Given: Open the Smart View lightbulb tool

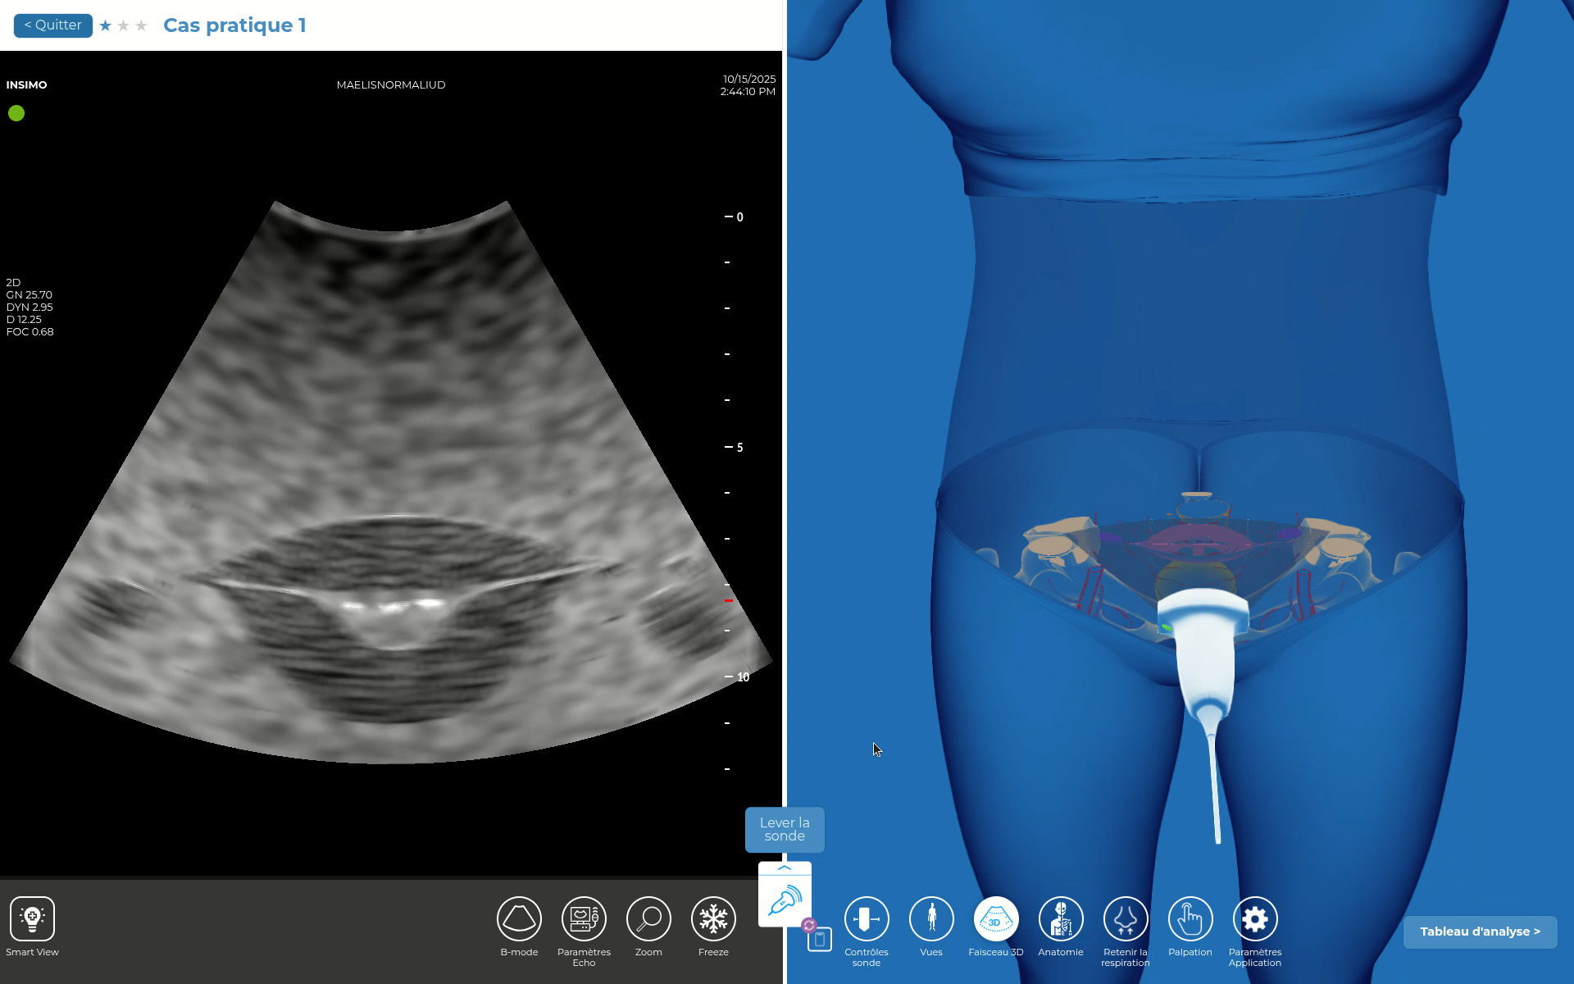Looking at the screenshot, I should pos(32,919).
